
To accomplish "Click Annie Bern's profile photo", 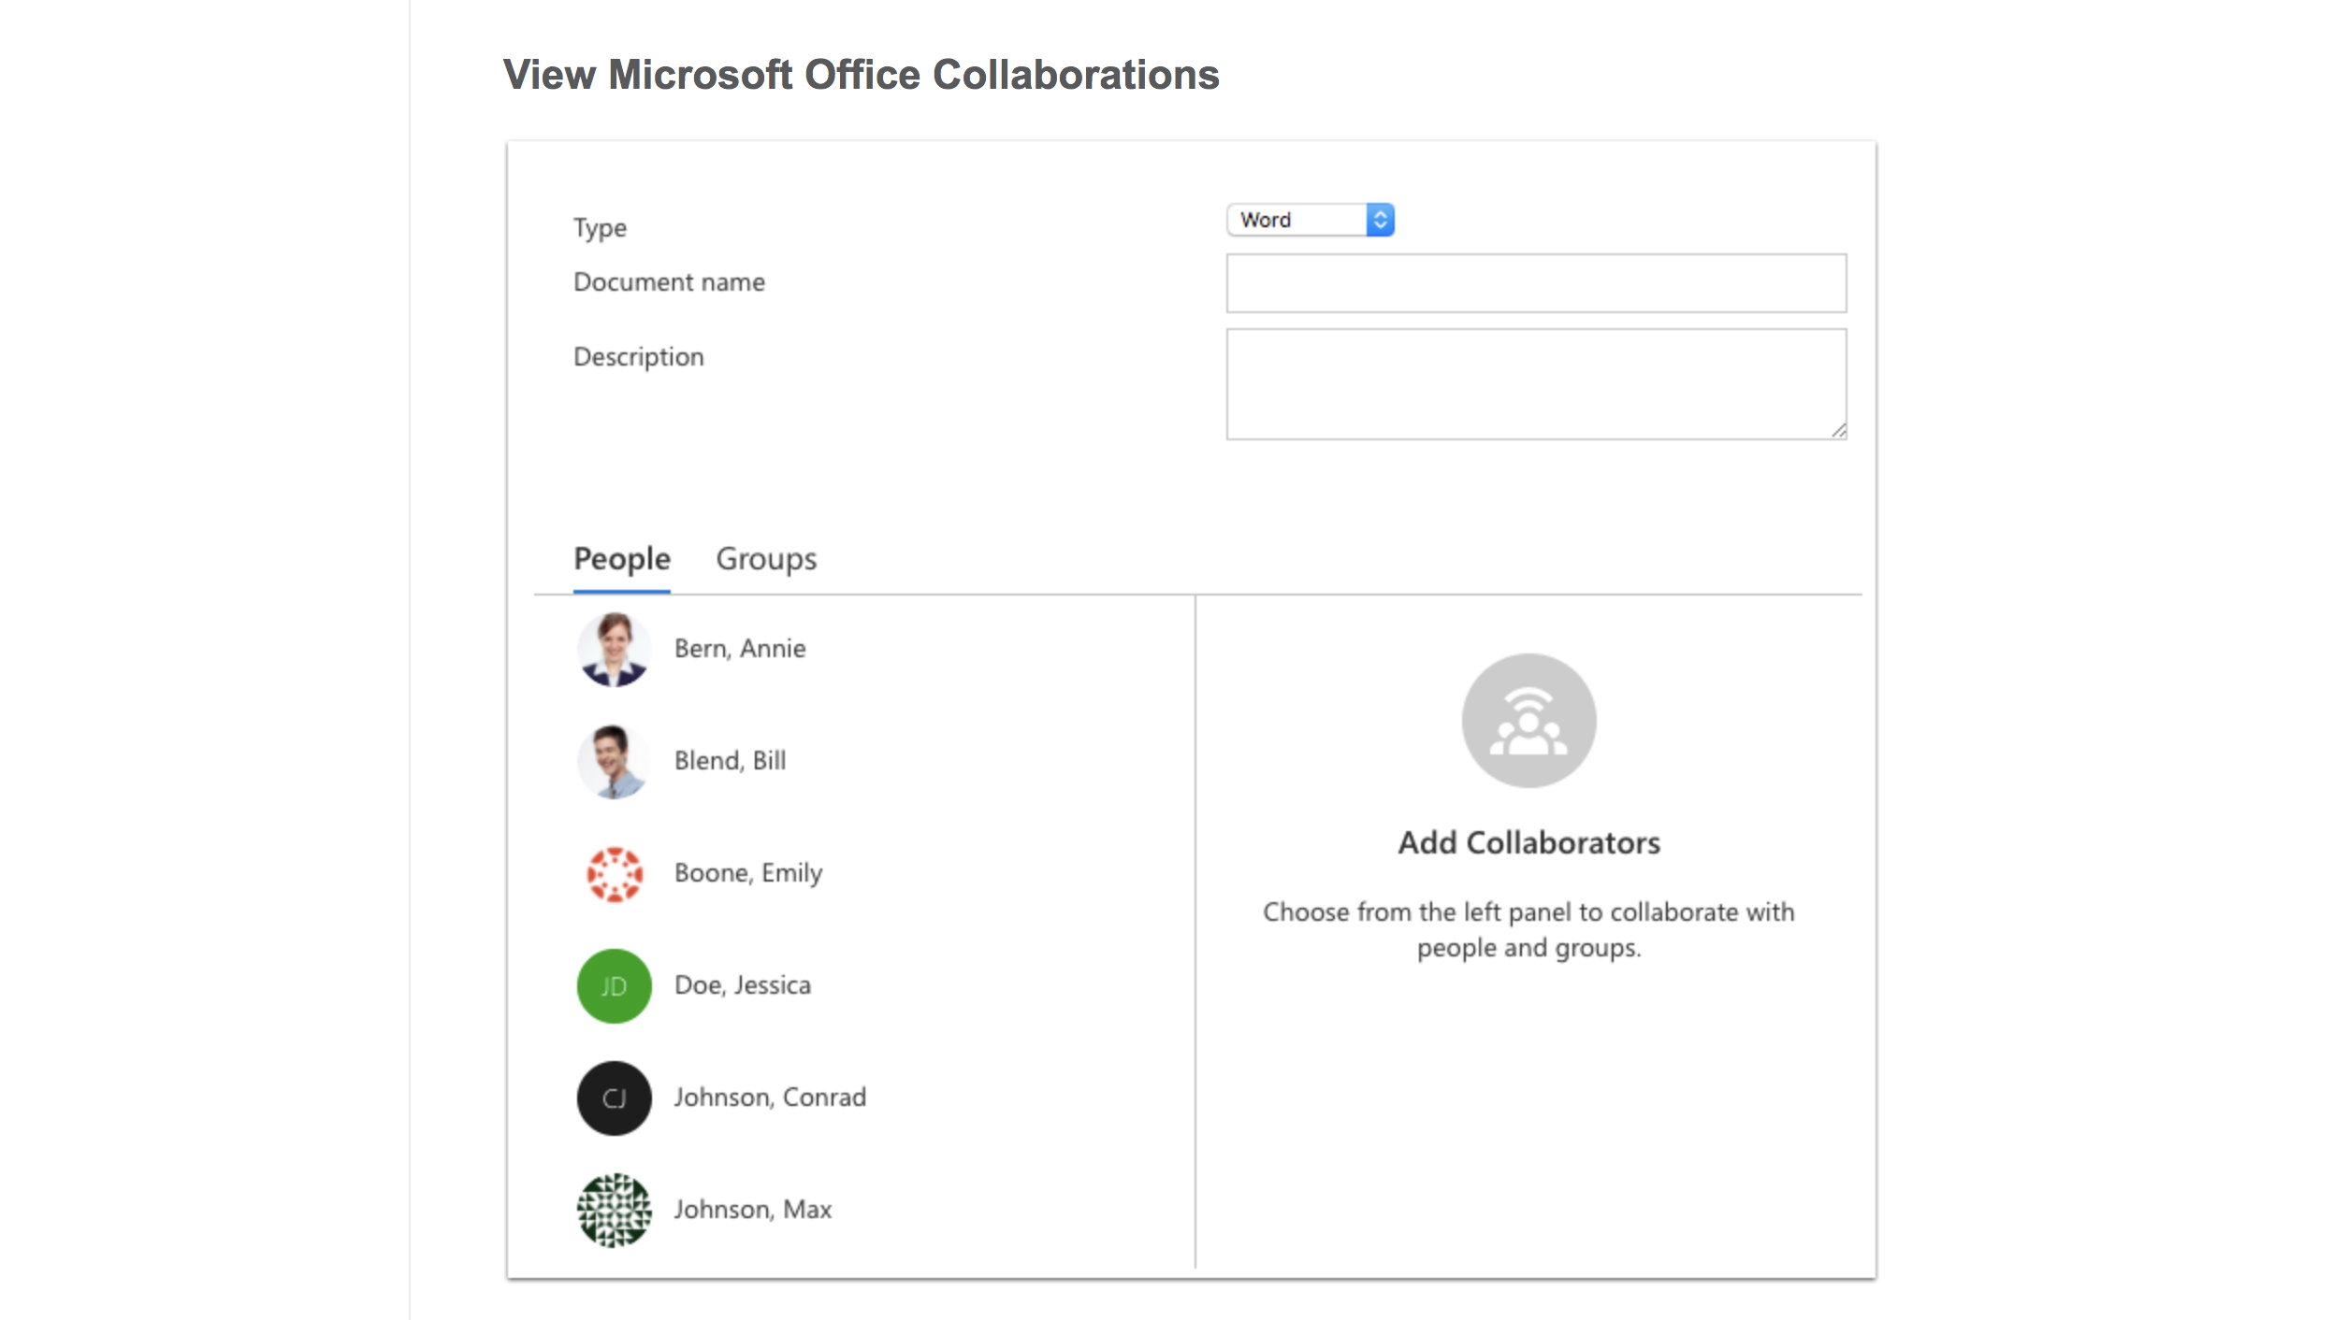I will point(614,650).
